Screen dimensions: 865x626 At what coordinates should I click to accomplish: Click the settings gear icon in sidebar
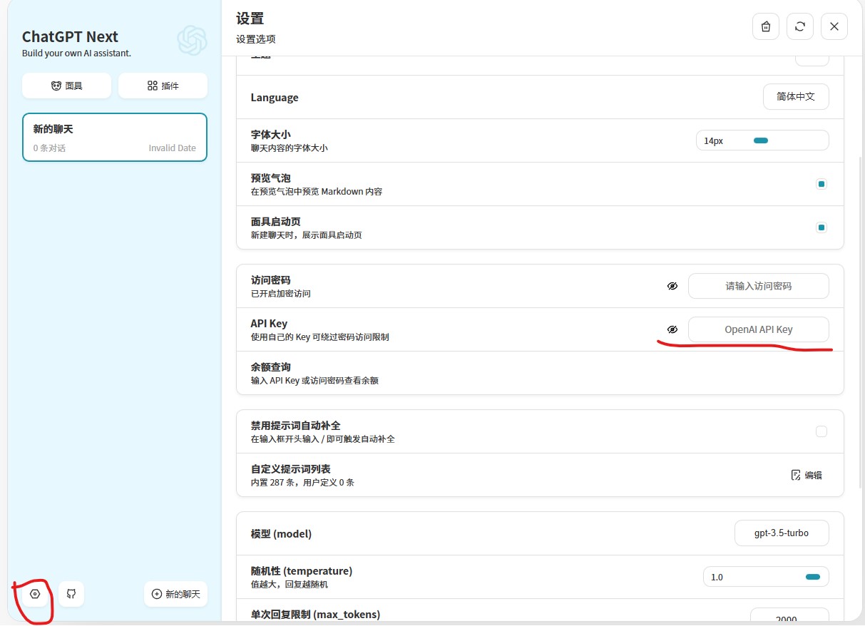[35, 594]
